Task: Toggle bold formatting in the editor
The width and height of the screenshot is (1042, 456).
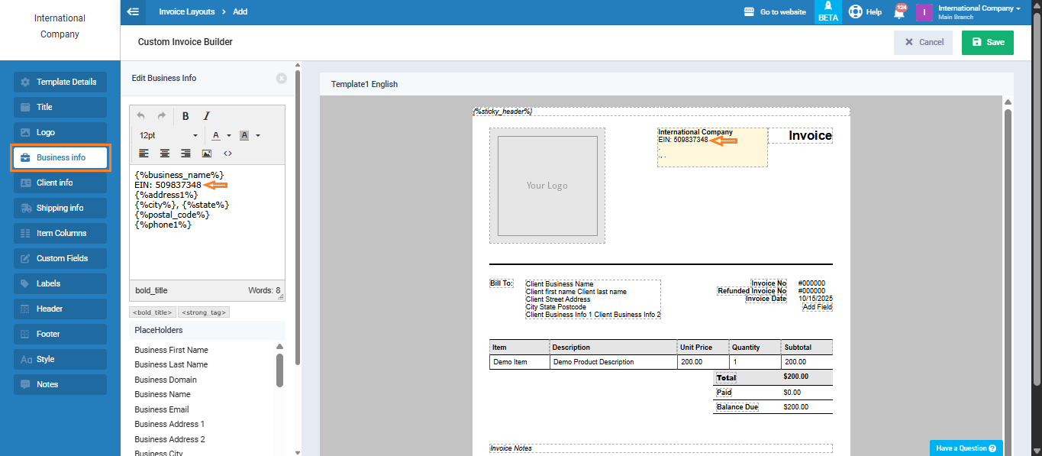Action: [185, 116]
